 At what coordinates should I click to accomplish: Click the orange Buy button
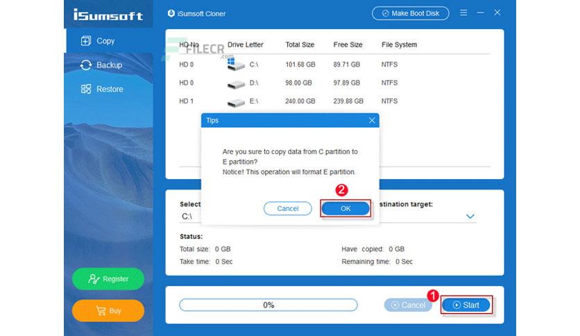tap(108, 310)
